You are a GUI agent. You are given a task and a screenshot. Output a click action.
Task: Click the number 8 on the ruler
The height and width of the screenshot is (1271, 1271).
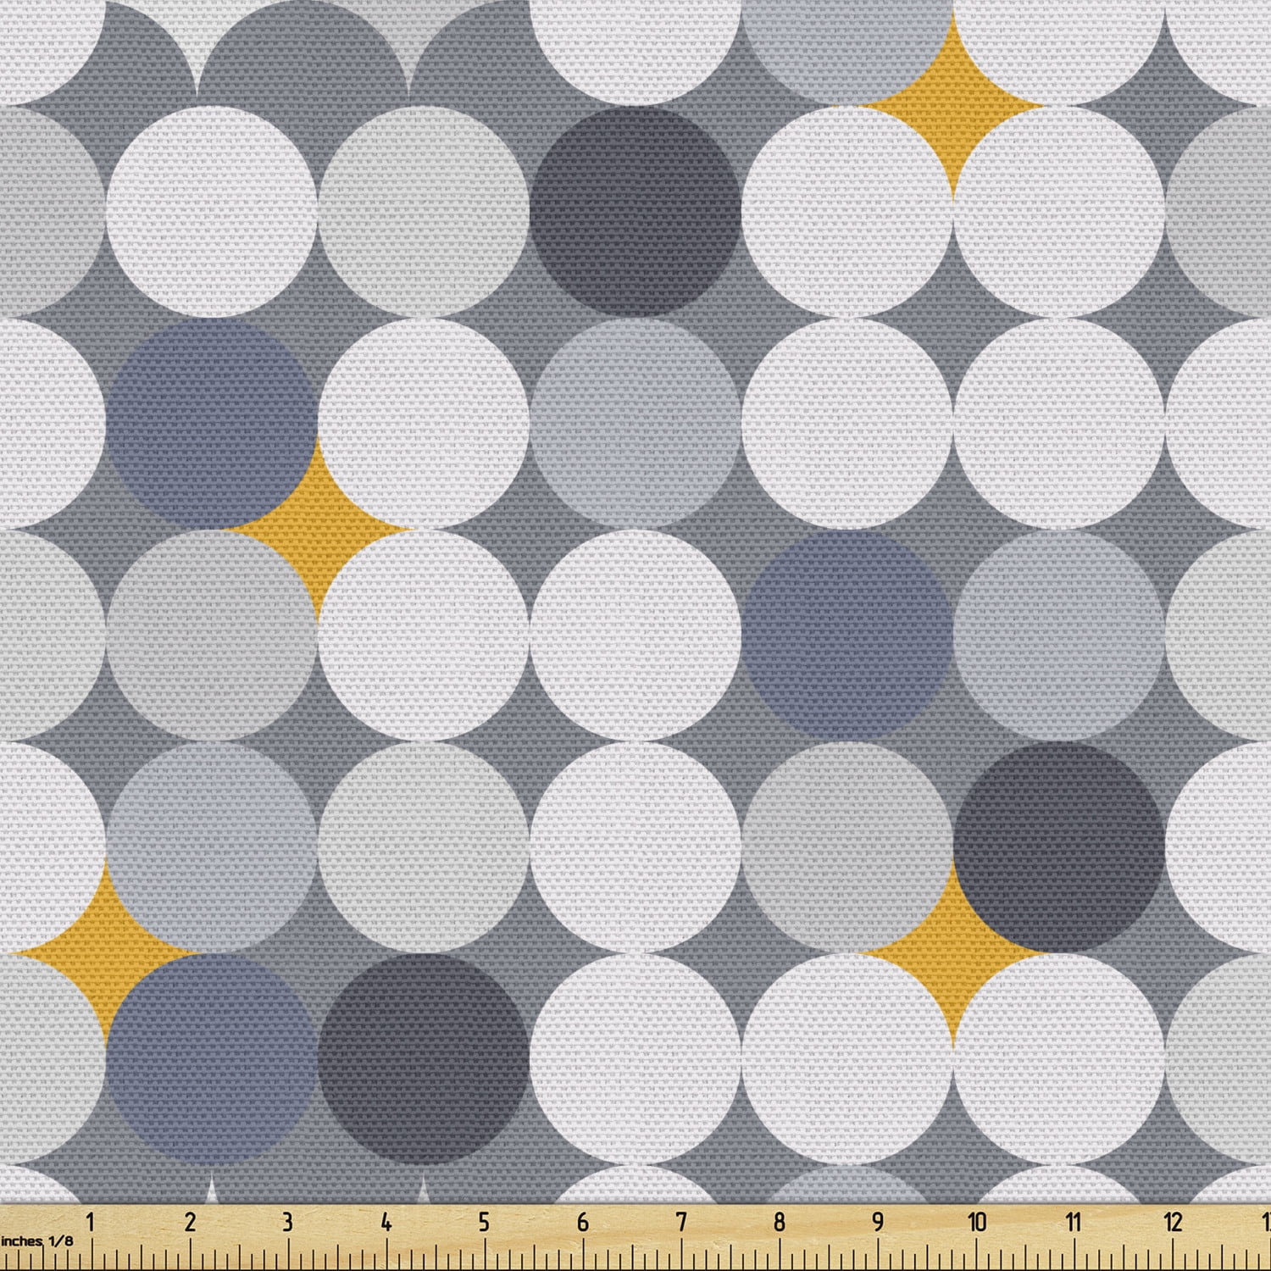coord(779,1222)
